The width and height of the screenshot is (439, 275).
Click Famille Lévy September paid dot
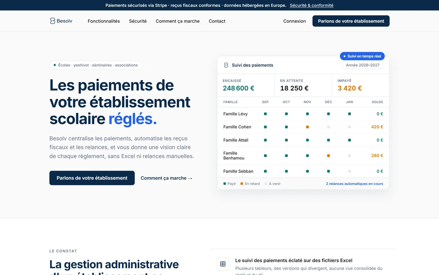click(x=265, y=114)
